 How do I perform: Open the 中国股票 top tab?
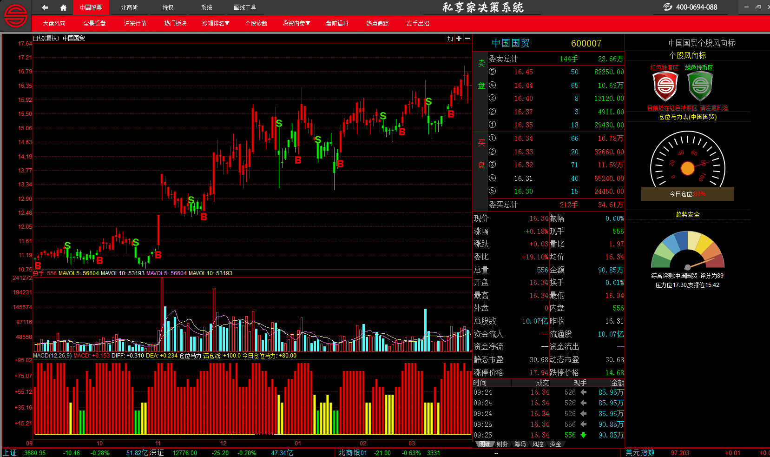(x=91, y=7)
